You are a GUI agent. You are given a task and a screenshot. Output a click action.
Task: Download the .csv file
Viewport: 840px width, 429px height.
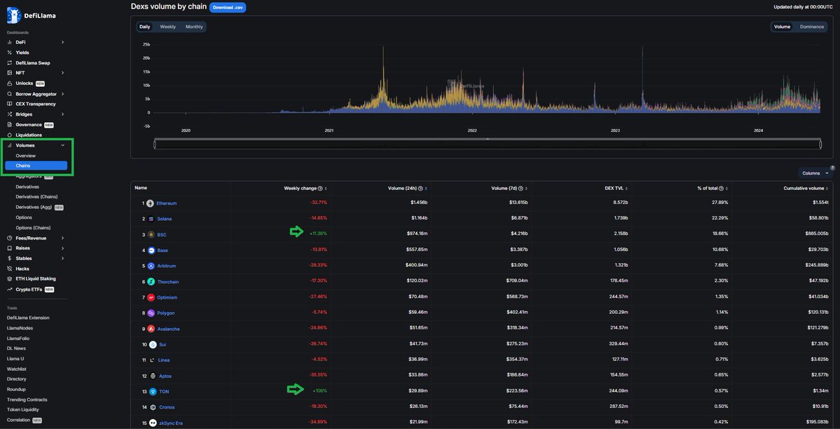(x=228, y=7)
